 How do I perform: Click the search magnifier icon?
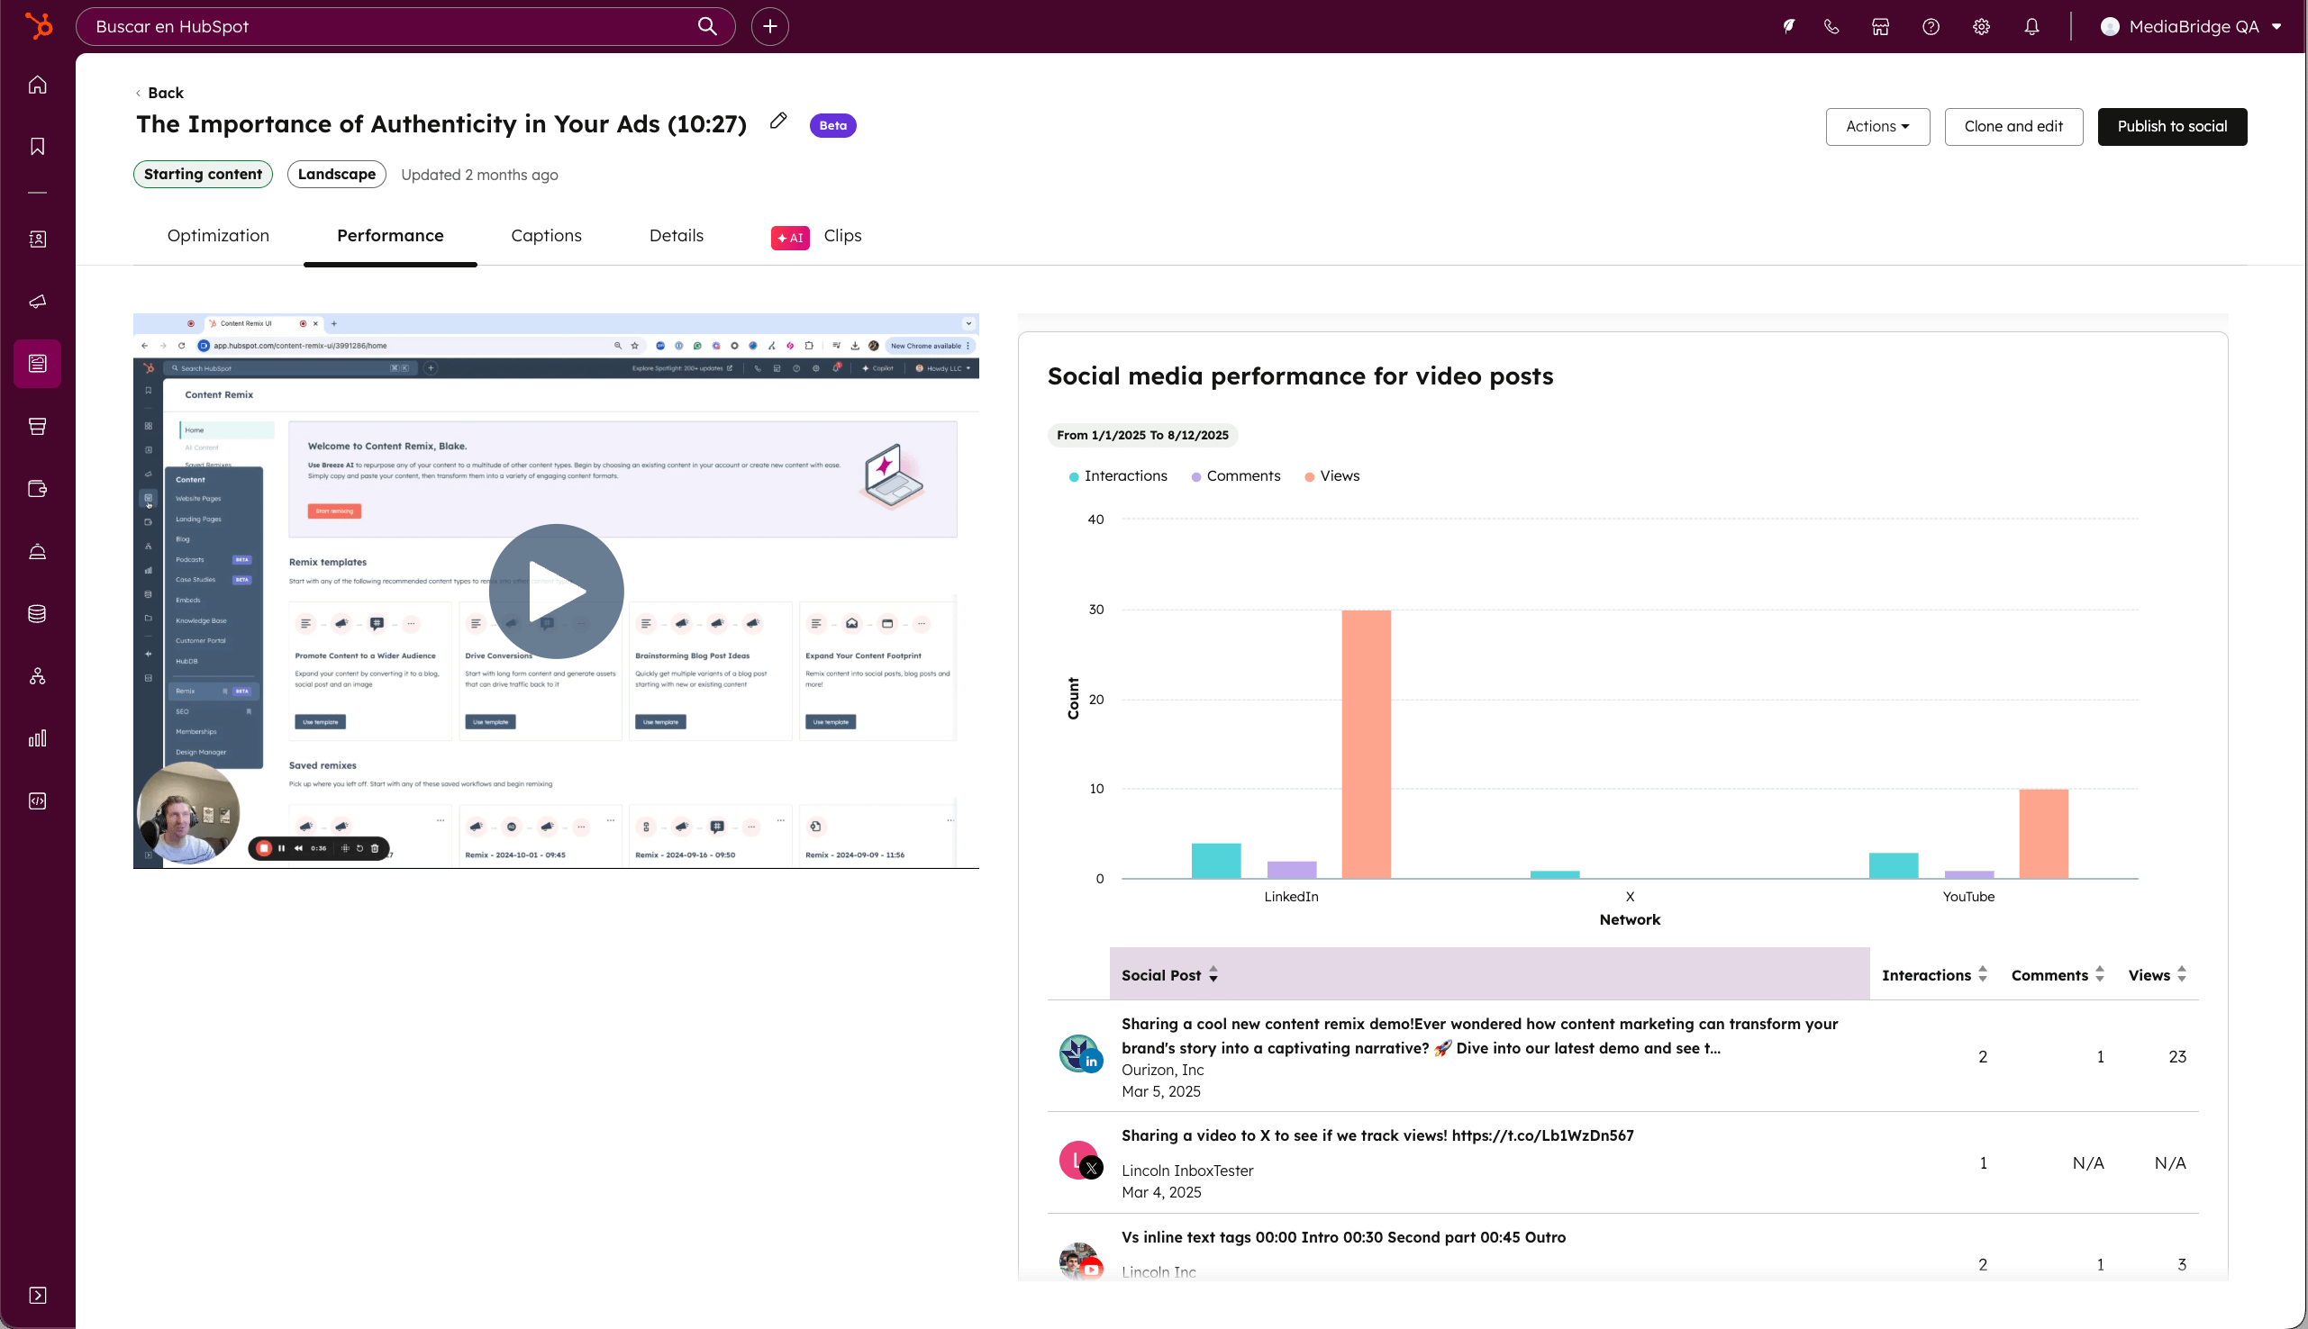[707, 26]
